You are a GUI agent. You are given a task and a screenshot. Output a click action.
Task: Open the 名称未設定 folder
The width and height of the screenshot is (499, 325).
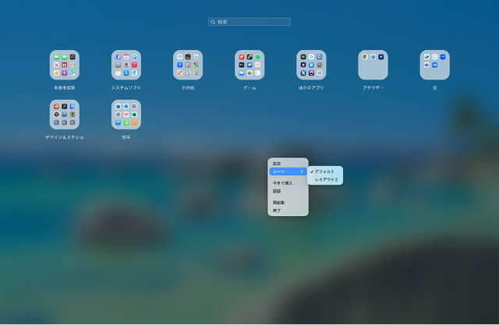coord(65,65)
